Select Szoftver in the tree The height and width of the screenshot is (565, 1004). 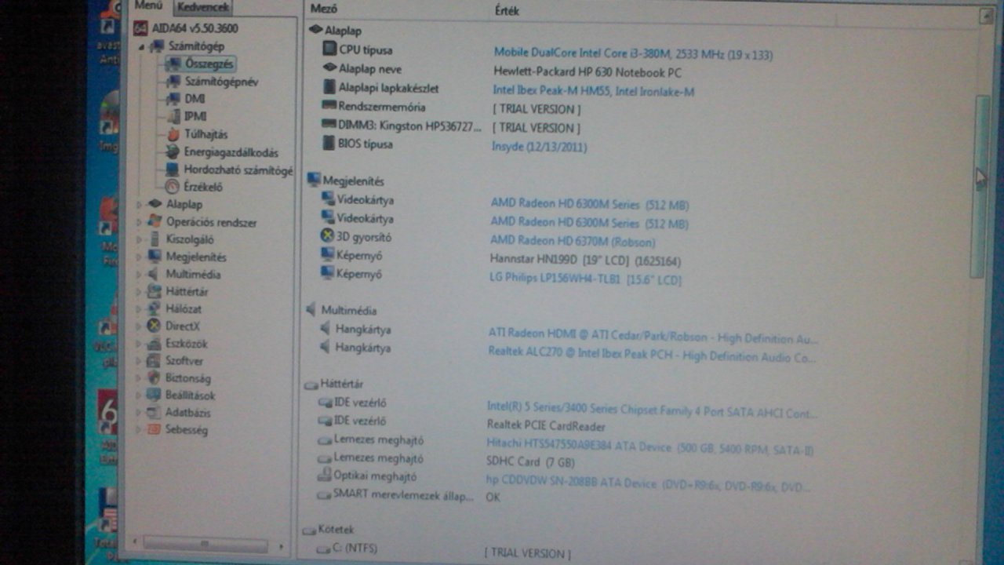point(184,361)
